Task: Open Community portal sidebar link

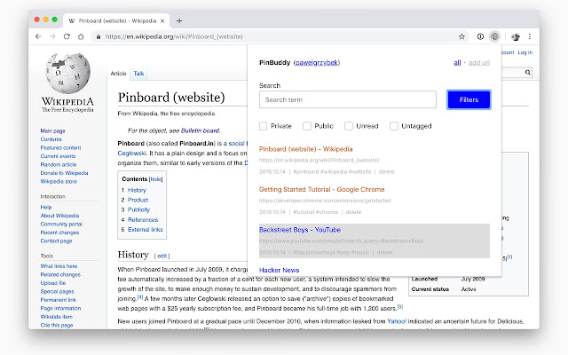Action: 61,225
